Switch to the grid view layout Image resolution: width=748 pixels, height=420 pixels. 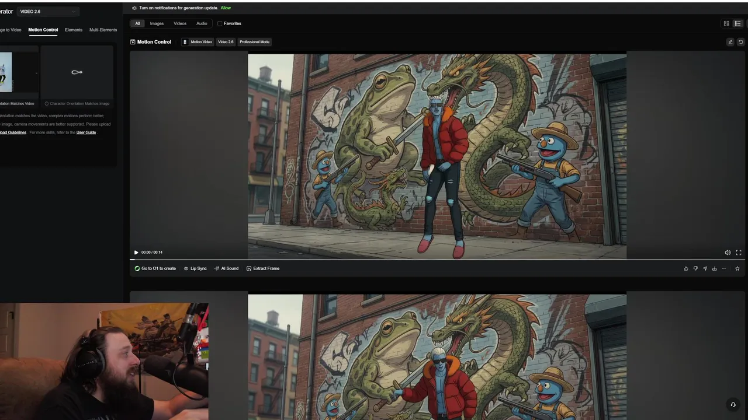[726, 23]
